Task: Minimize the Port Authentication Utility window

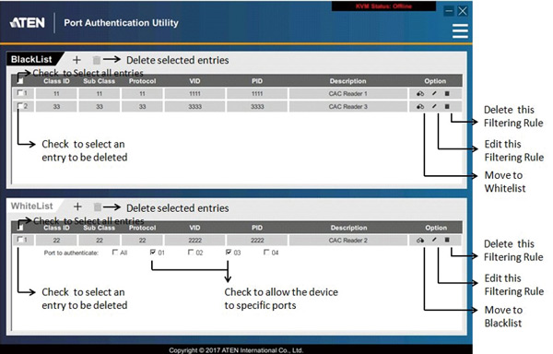Action: 449,11
